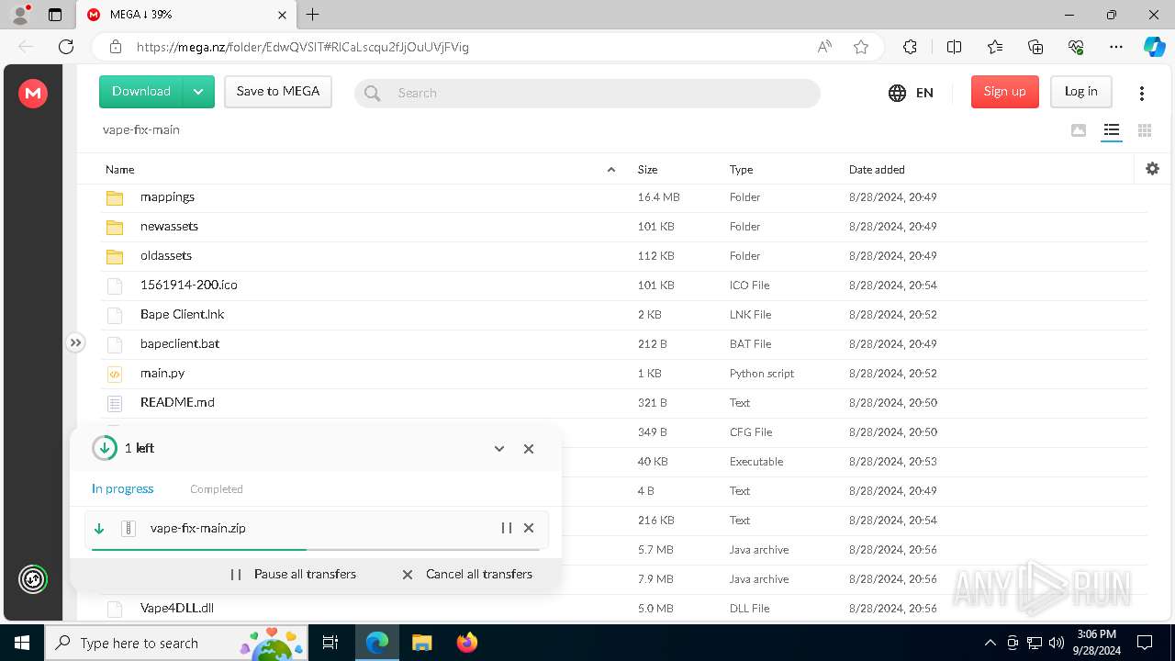1175x661 pixels.
Task: Switch to In progress tab
Action: pos(123,489)
